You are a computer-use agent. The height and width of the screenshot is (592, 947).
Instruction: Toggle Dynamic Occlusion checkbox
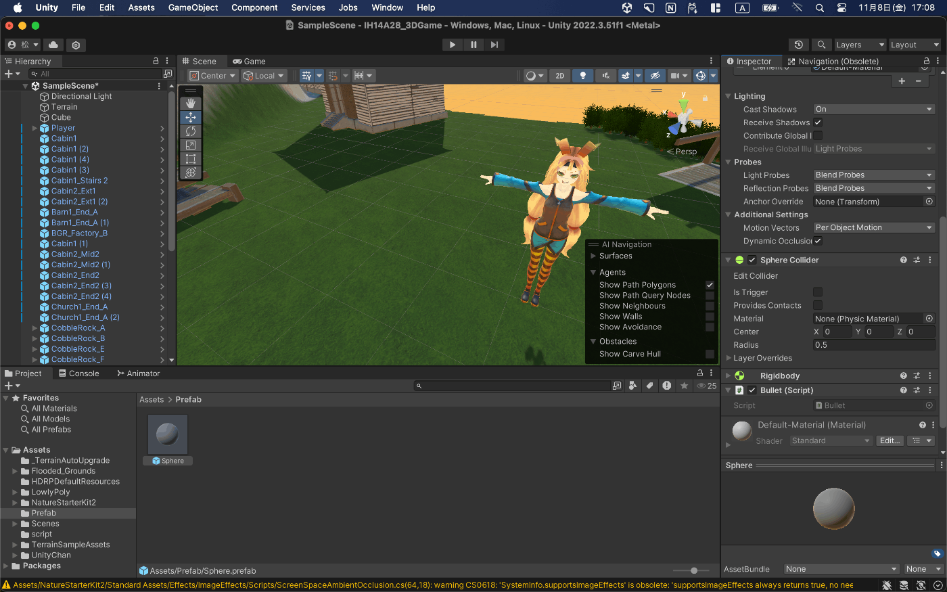[x=818, y=241]
